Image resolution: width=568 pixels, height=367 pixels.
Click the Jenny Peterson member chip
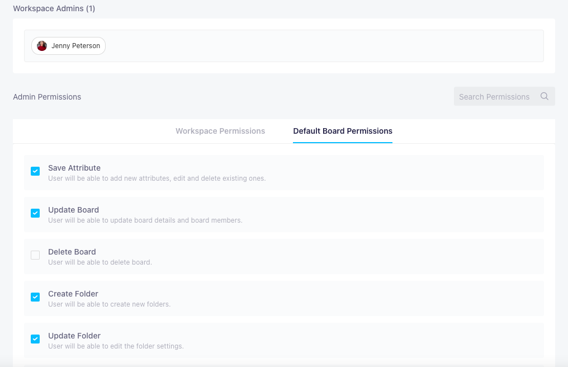(68, 45)
